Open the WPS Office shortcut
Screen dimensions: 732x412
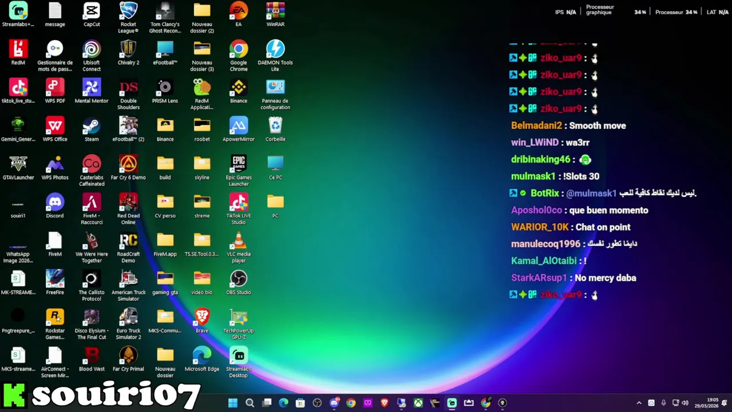click(x=55, y=129)
